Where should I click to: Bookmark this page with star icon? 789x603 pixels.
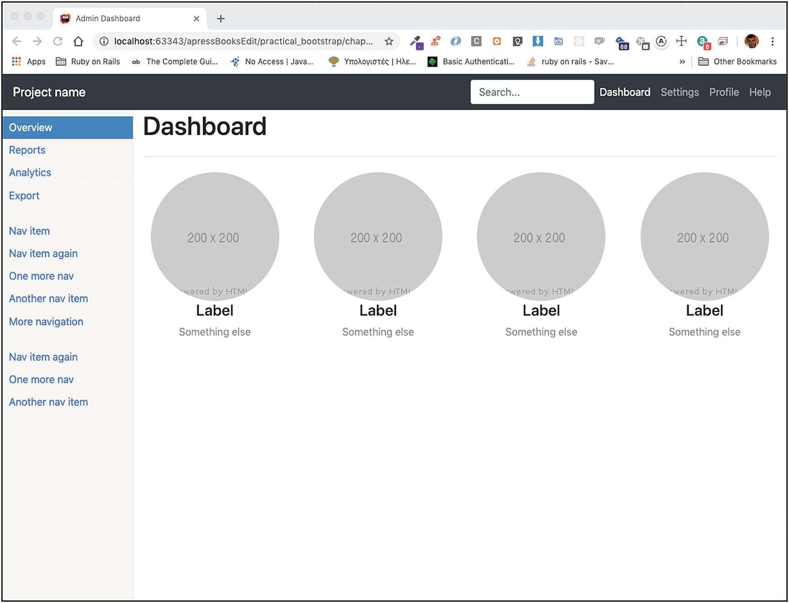389,41
